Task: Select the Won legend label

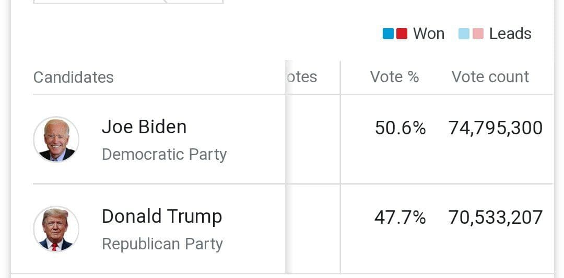Action: pos(428,34)
